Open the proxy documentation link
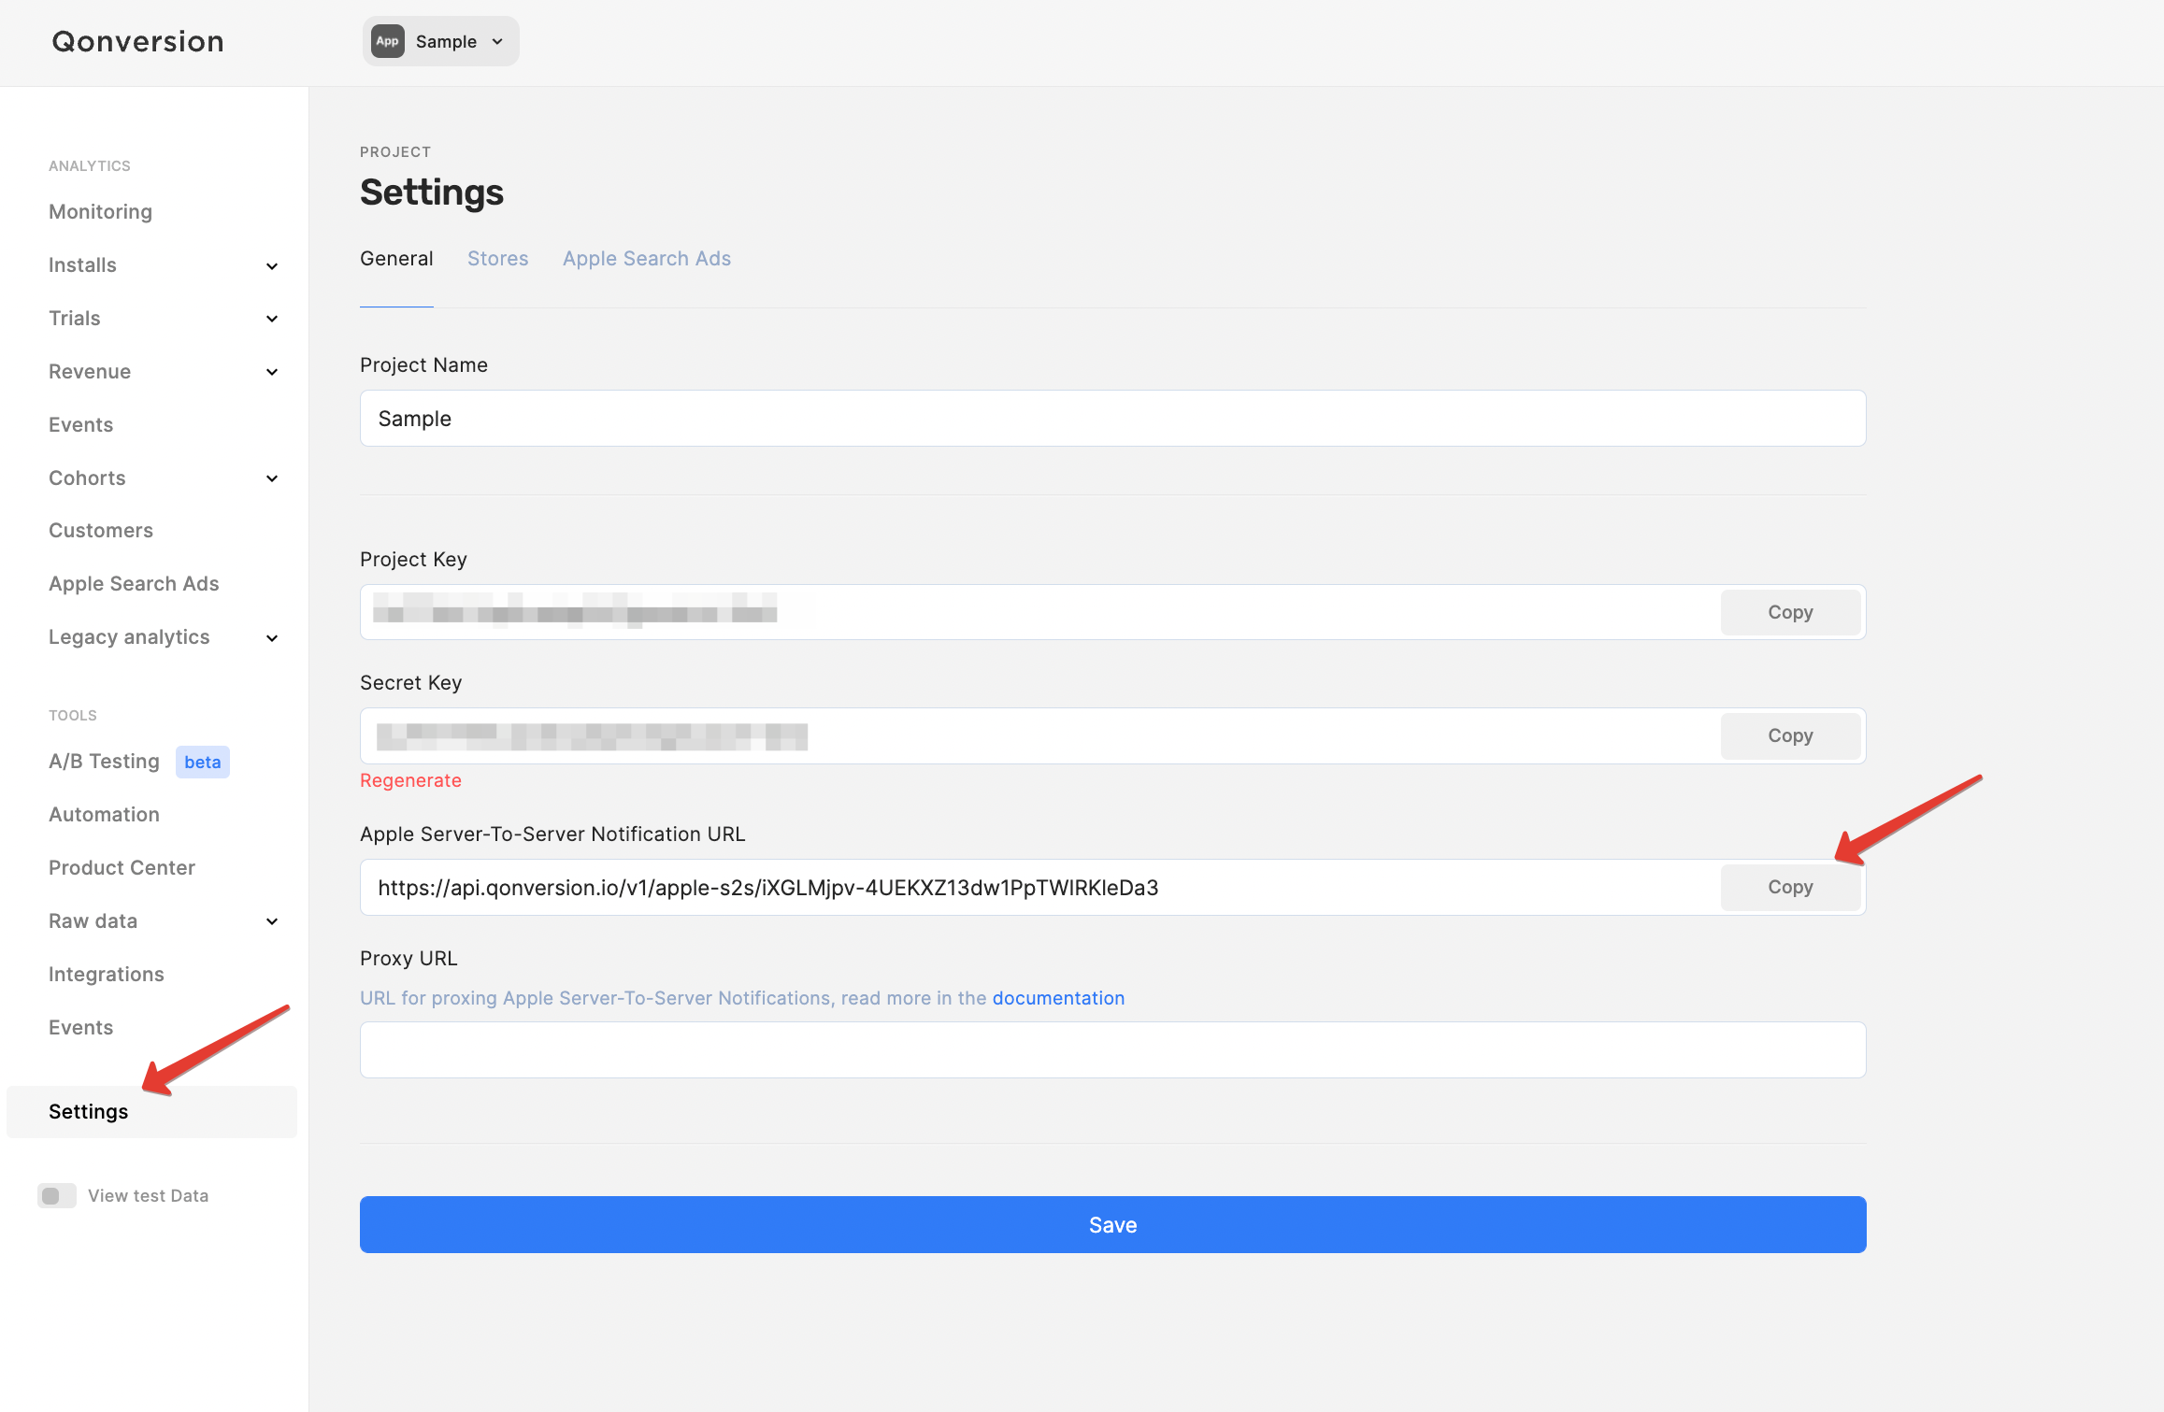Screen dimensions: 2164x1412 1058,998
